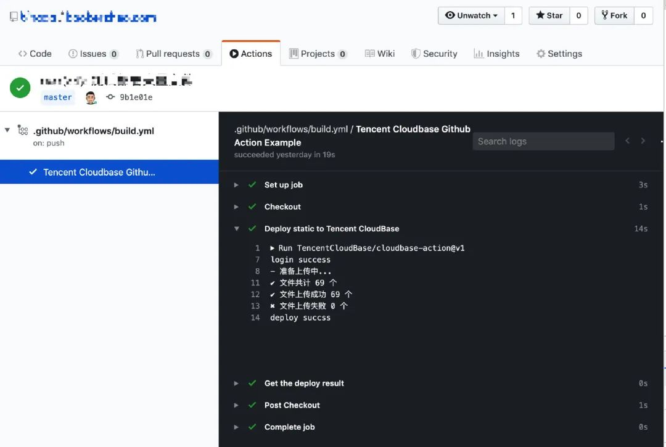Click log line number 12

[x=255, y=294]
